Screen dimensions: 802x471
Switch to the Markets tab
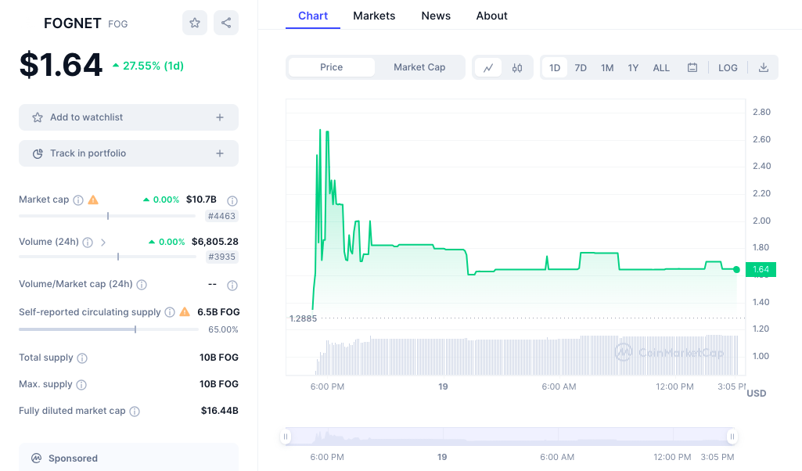[374, 16]
